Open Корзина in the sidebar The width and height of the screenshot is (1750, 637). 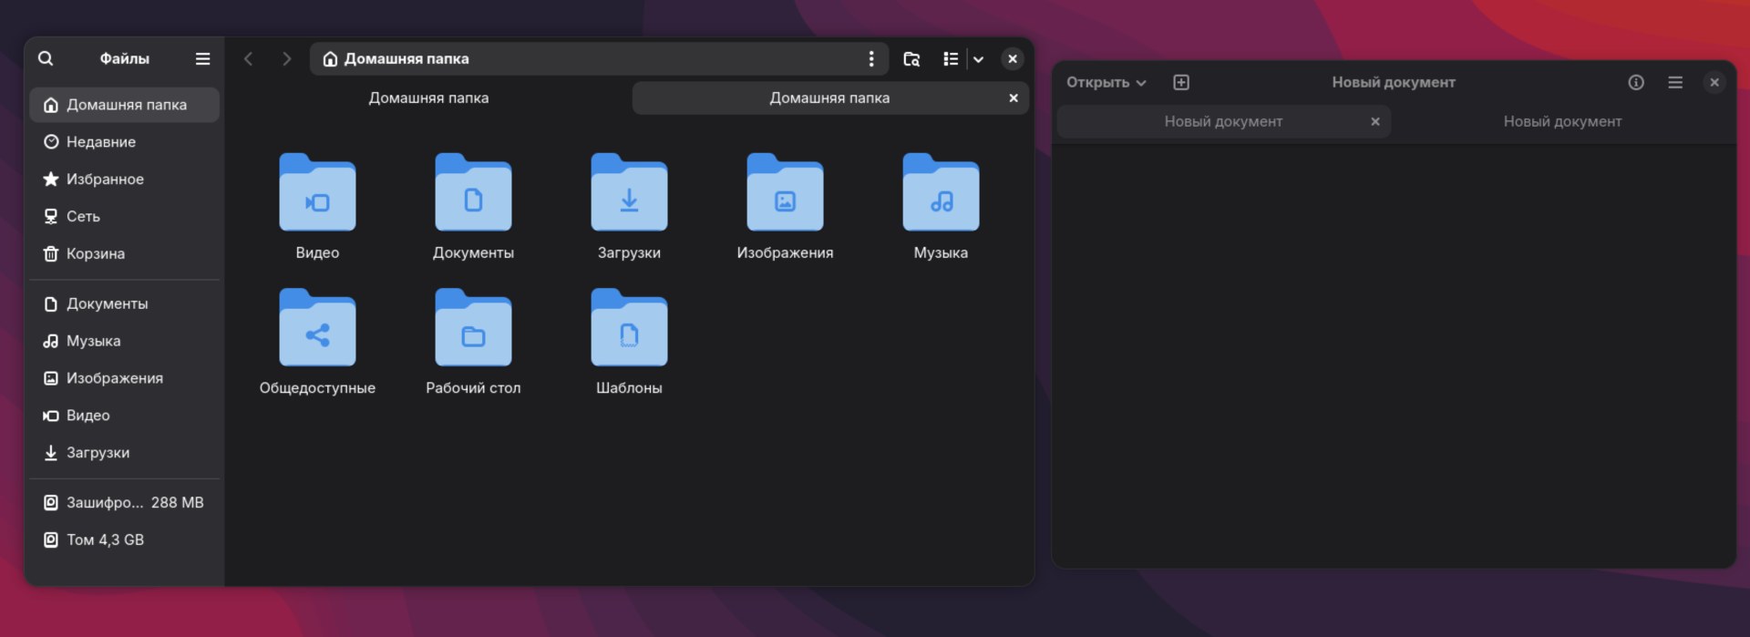95,253
